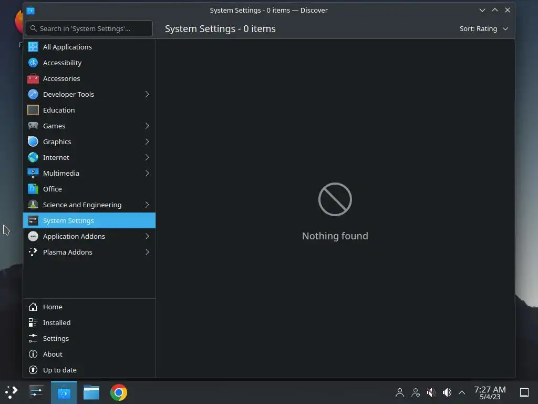Launch Google Chrome from the taskbar
Screen dimensions: 538x404
click(x=119, y=392)
